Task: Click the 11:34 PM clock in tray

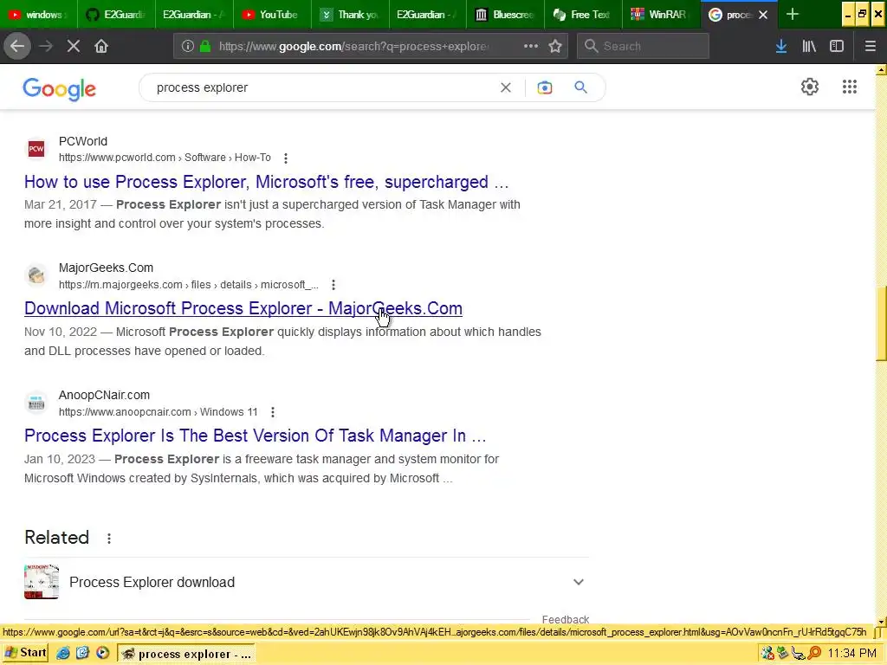Action: (852, 653)
